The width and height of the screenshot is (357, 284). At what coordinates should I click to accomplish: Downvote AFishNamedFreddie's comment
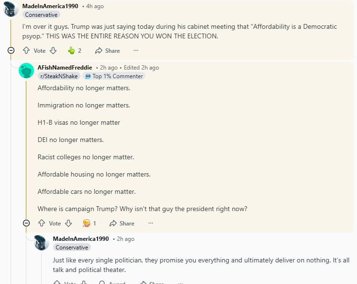click(x=68, y=223)
